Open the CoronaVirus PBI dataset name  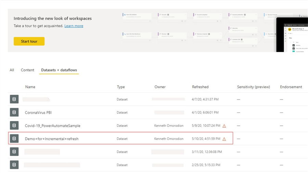pos(38,112)
